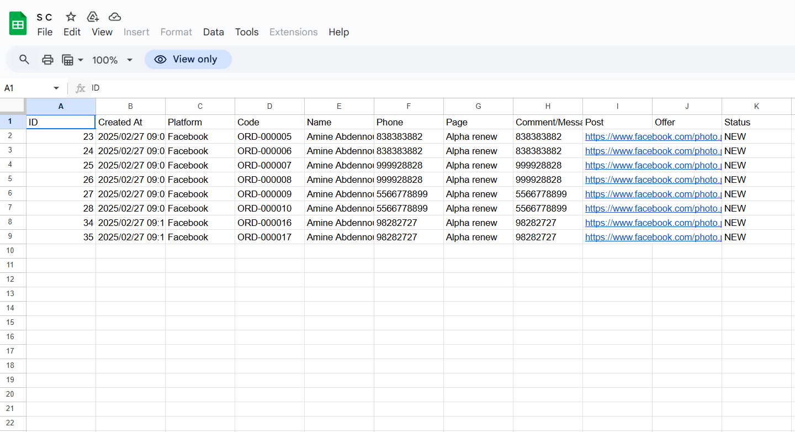The height and width of the screenshot is (432, 795).
Task: Click the fx formula icon
Action: click(x=80, y=88)
